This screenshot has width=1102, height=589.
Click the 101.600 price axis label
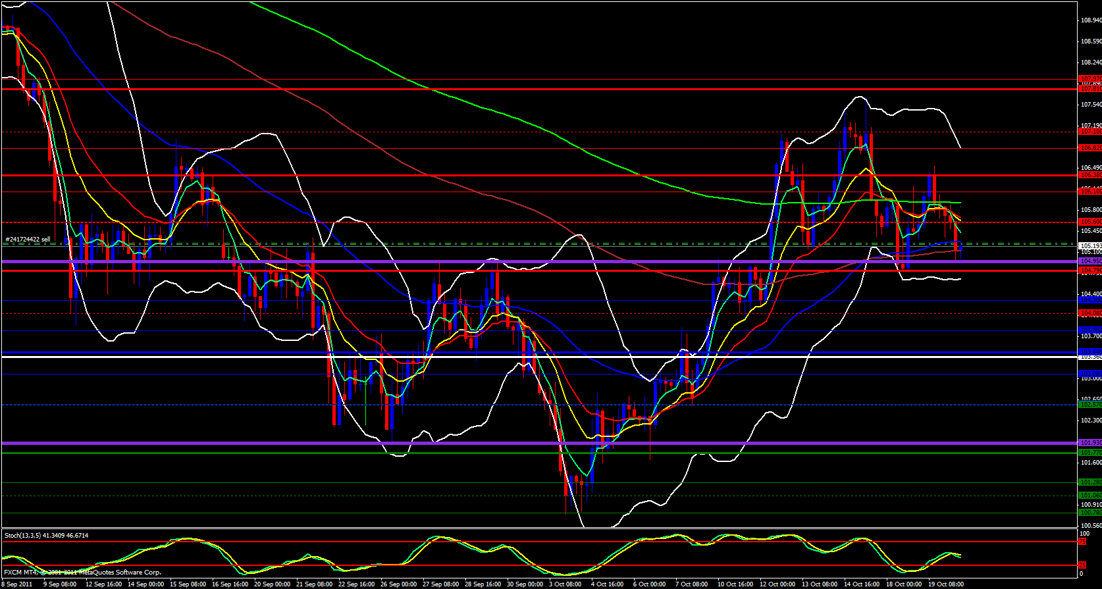1091,463
